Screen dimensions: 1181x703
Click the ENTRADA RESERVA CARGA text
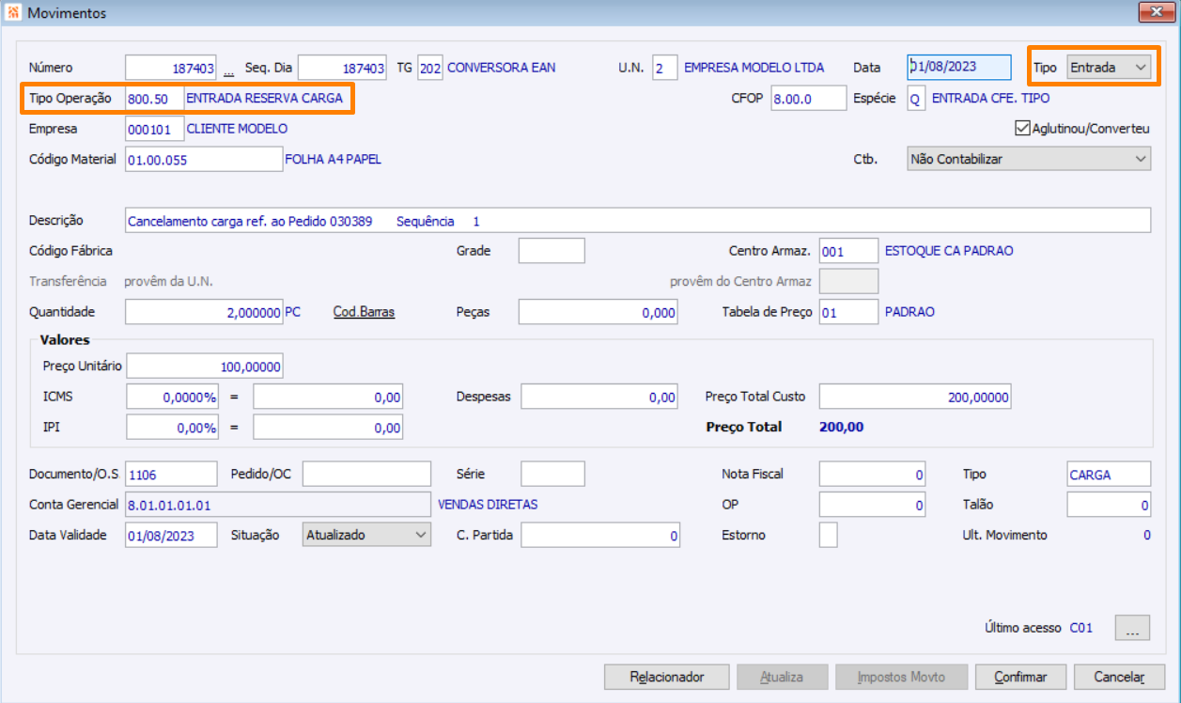click(x=265, y=98)
